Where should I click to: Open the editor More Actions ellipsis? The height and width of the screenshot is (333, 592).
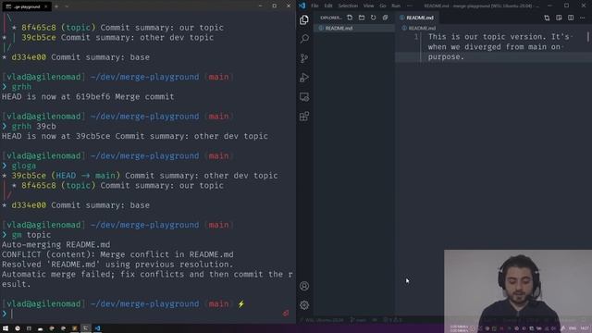click(583, 18)
